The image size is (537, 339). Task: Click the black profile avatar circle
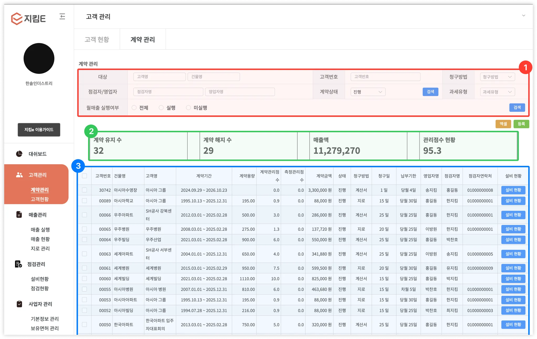(x=39, y=58)
